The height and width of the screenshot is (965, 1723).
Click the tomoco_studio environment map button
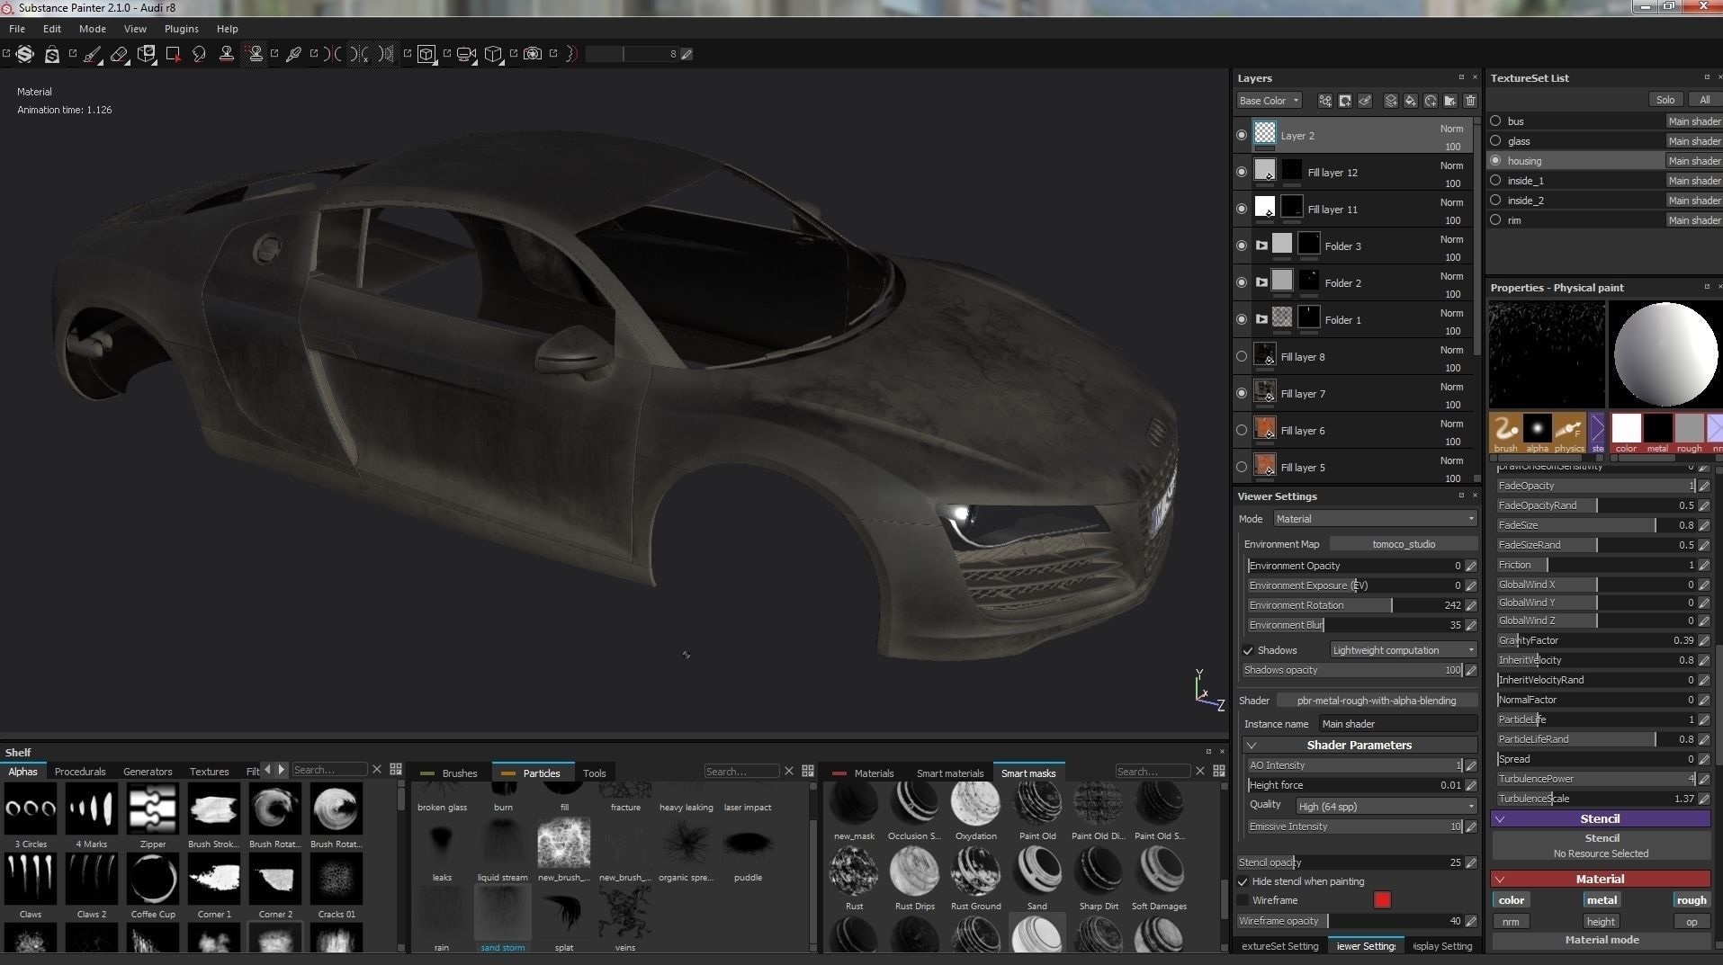point(1404,544)
